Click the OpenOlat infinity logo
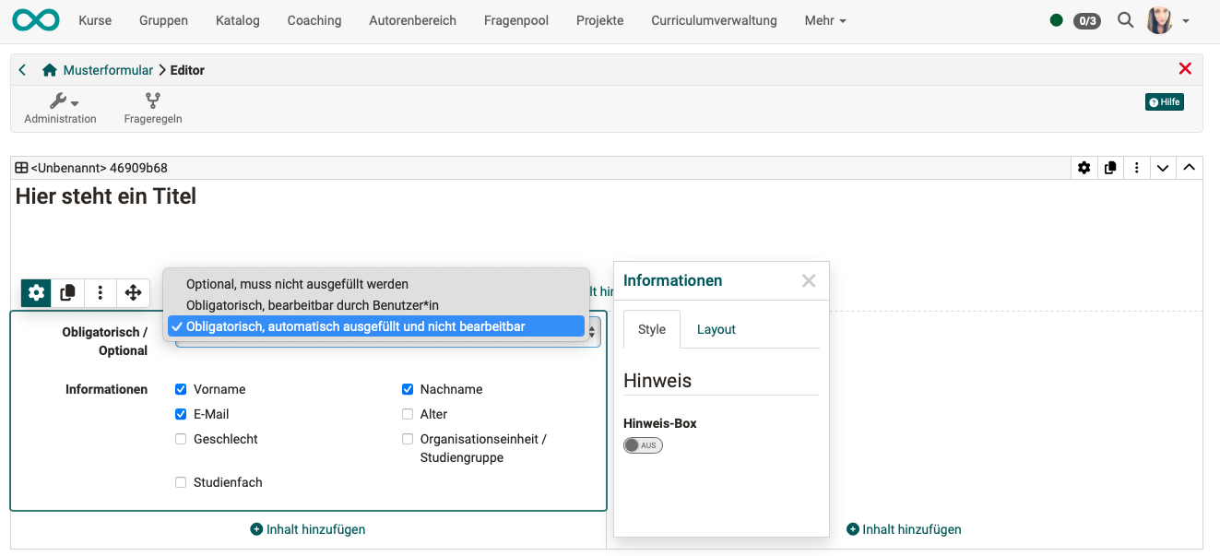The image size is (1220, 556). pyautogui.click(x=36, y=20)
